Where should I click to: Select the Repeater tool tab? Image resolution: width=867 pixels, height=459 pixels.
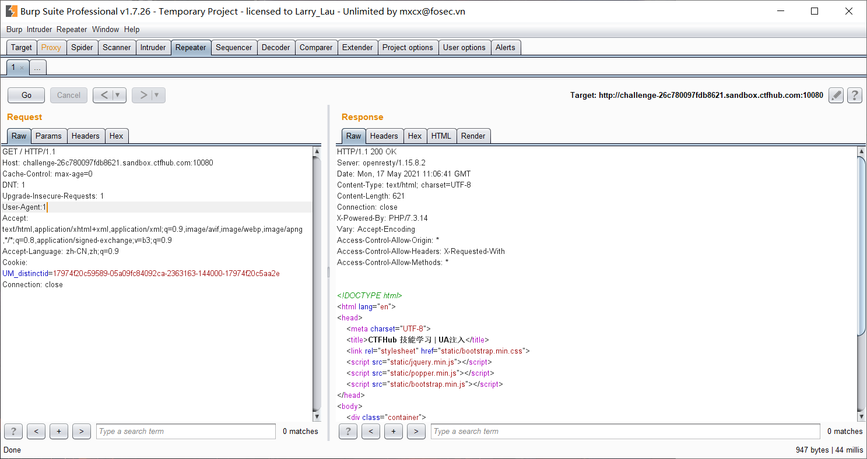191,48
